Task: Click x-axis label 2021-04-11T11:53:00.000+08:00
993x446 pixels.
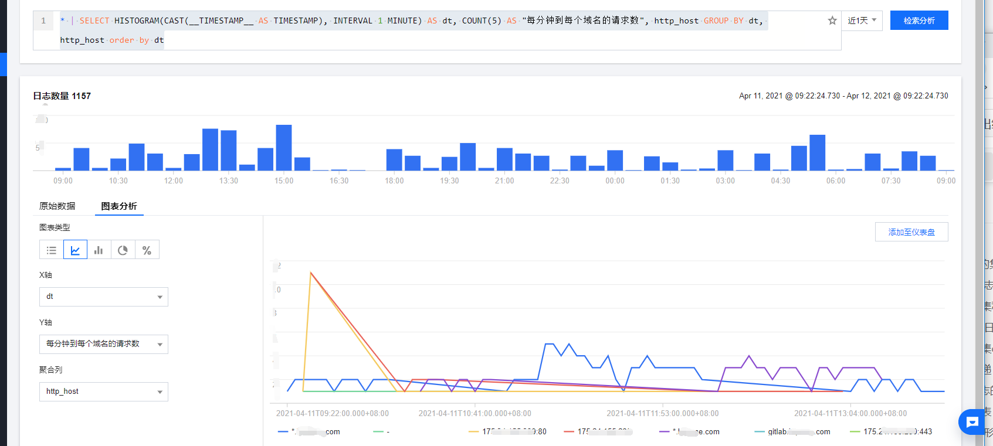Action: (663, 414)
